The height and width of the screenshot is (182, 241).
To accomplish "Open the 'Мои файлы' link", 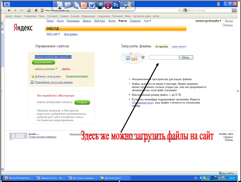I will (71, 34).
